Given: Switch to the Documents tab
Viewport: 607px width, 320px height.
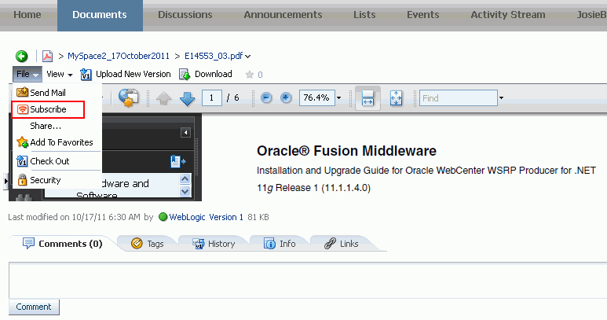Looking at the screenshot, I should click(x=100, y=15).
